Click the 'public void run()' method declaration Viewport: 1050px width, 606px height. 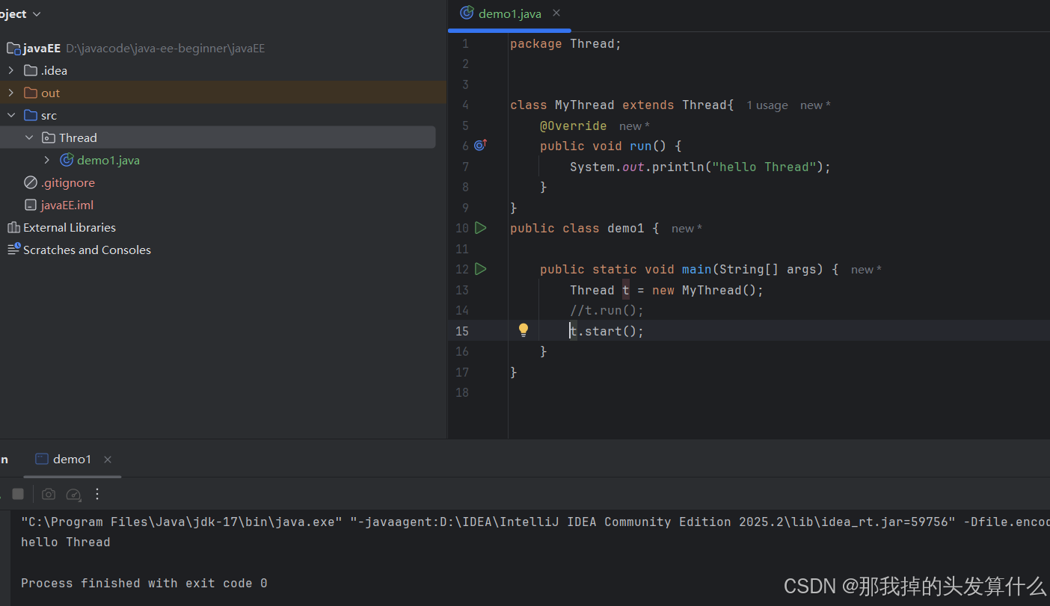tap(611, 146)
